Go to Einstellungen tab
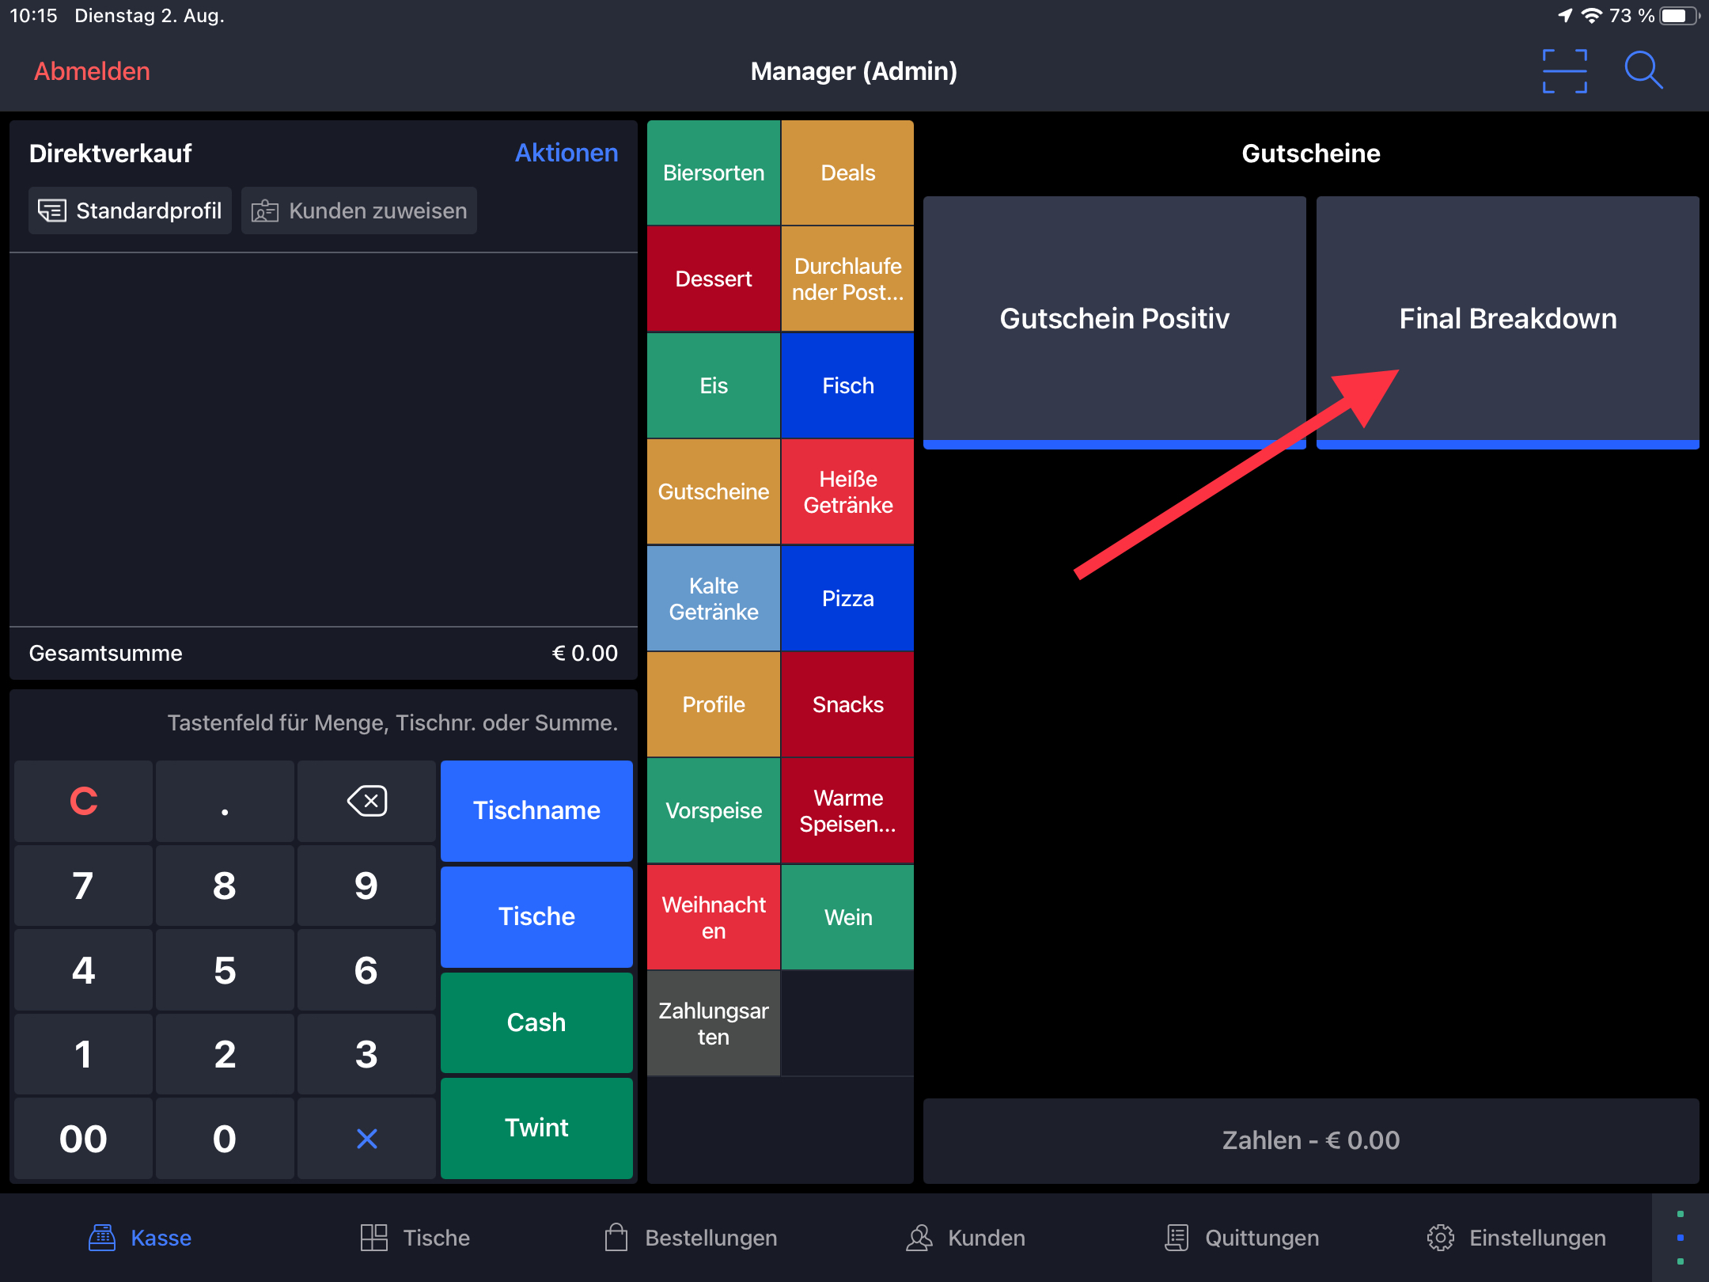The height and width of the screenshot is (1282, 1709). pos(1516,1238)
